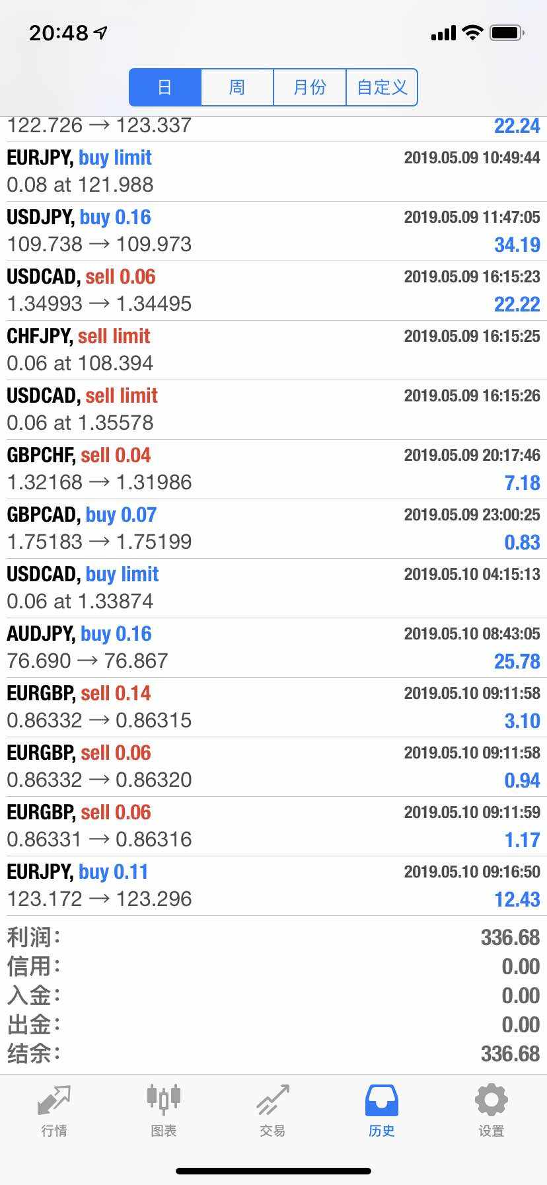Switch to the 月份 month period
547x1185 pixels.
[x=310, y=87]
